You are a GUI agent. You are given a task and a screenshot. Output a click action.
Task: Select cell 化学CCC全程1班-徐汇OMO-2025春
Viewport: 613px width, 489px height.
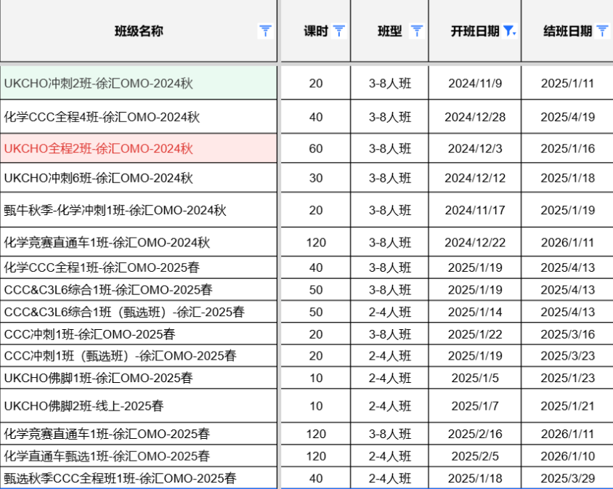click(x=139, y=267)
